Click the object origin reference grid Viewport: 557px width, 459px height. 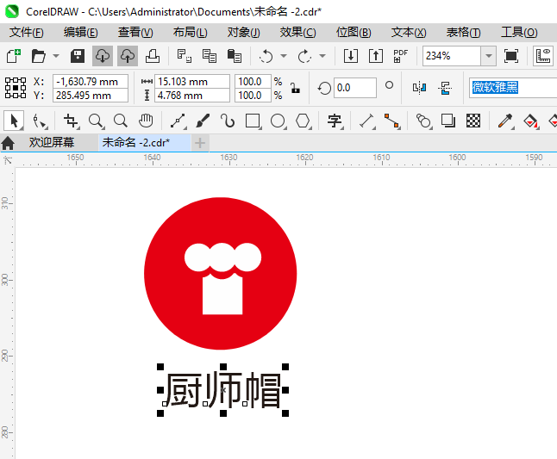[16, 88]
